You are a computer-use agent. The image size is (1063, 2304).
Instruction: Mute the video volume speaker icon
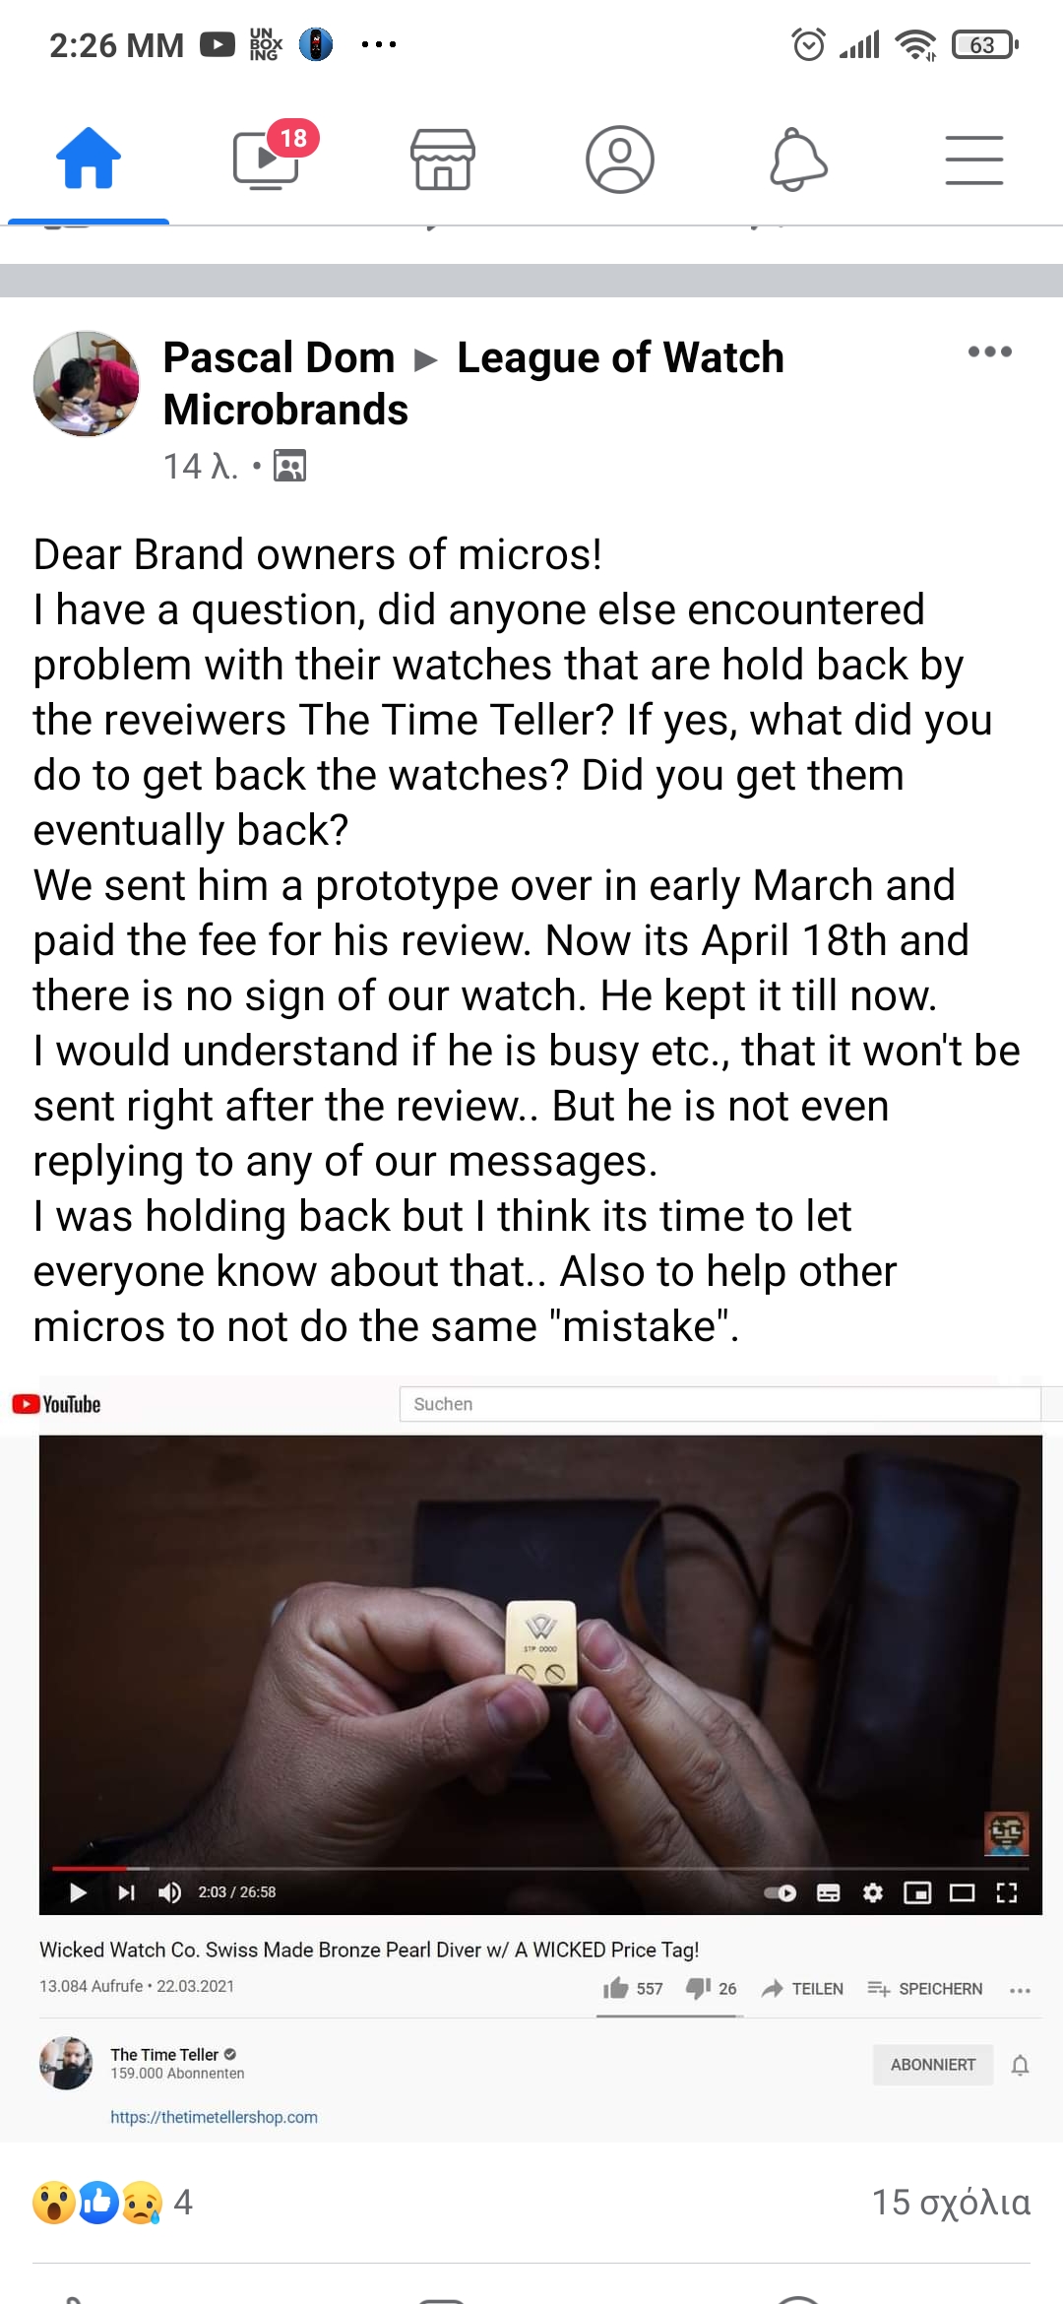169,1892
